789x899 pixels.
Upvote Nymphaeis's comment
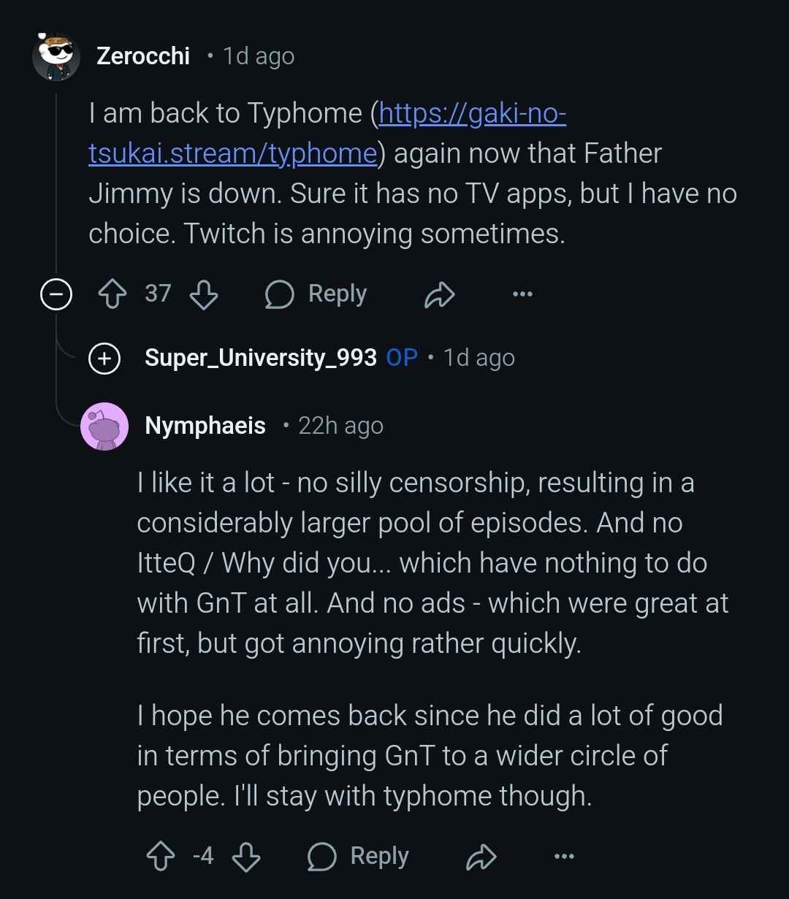point(161,857)
